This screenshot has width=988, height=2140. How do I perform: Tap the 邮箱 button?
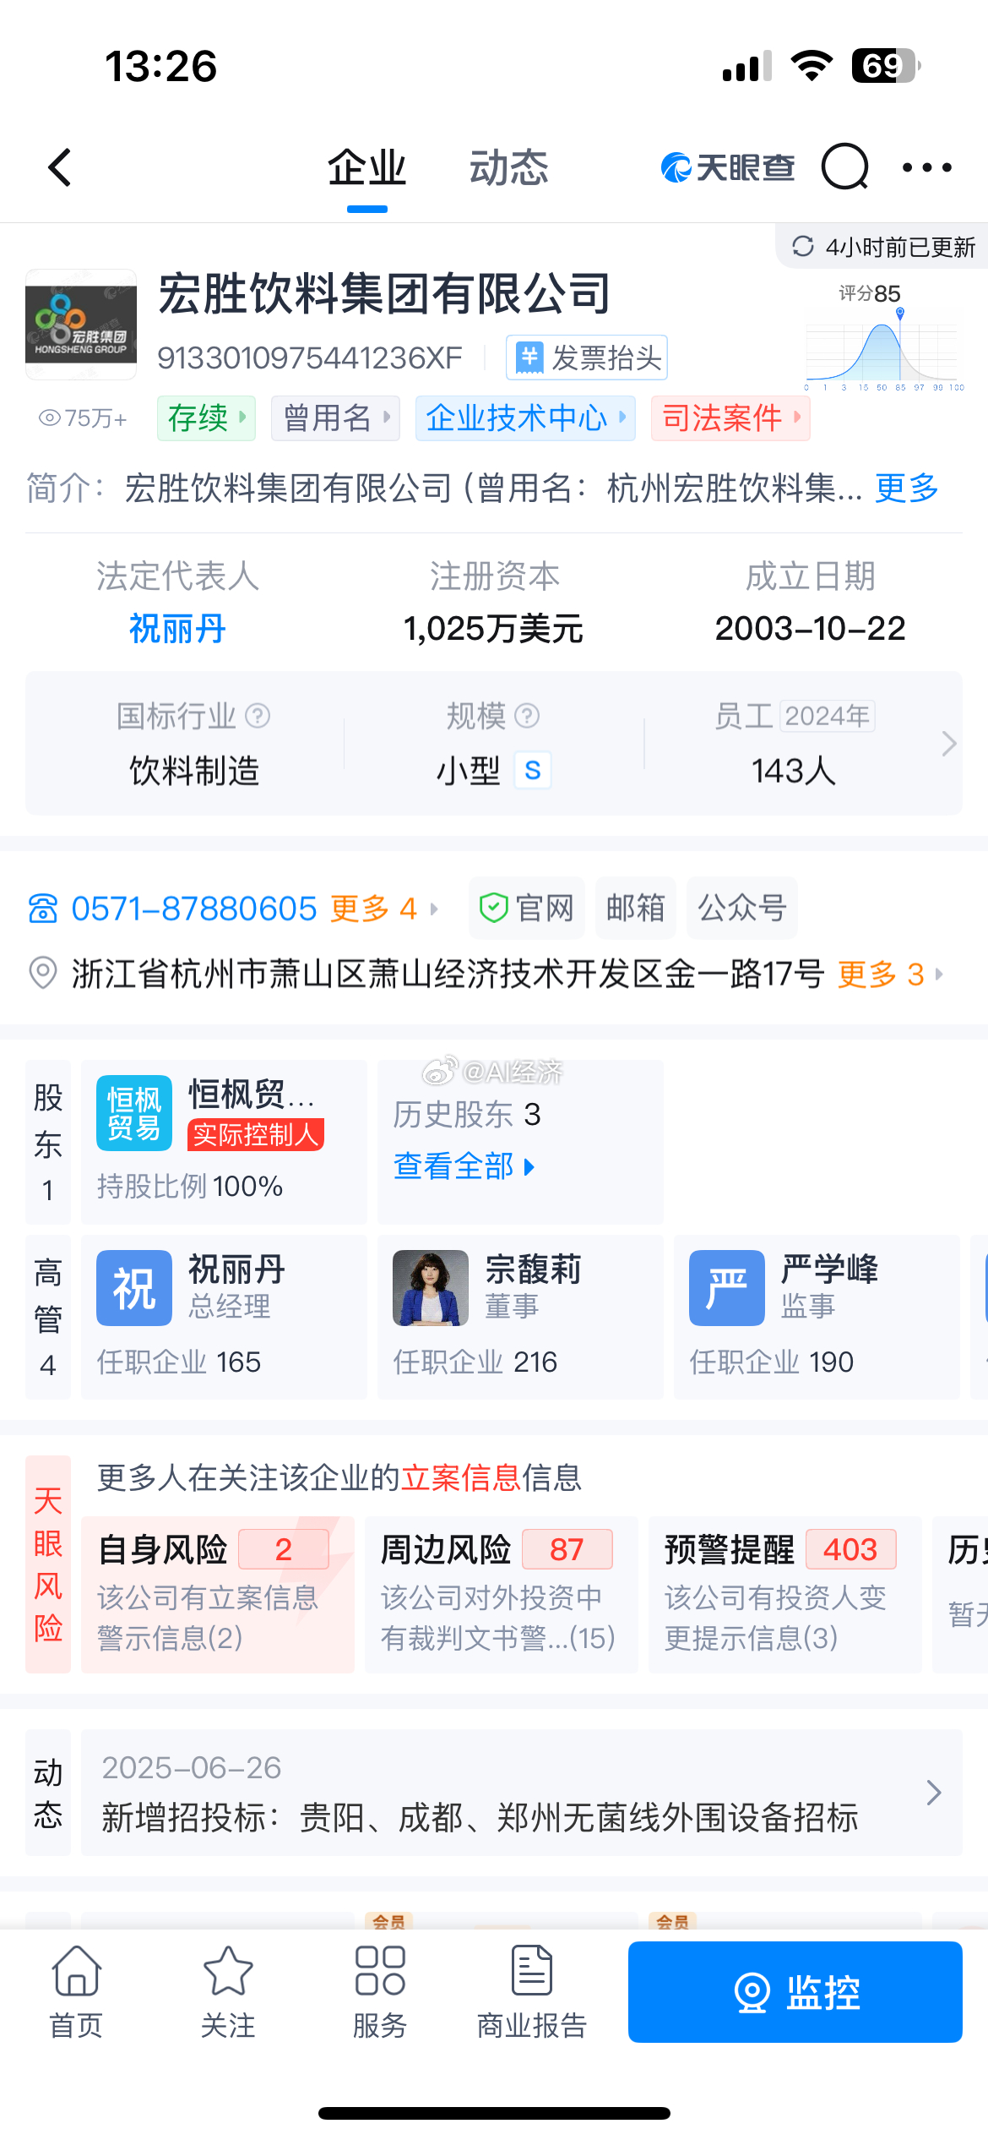click(x=636, y=909)
